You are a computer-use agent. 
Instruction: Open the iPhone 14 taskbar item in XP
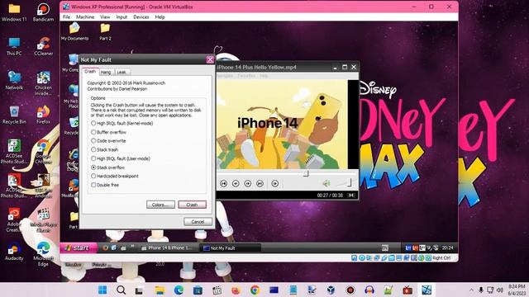click(167, 247)
